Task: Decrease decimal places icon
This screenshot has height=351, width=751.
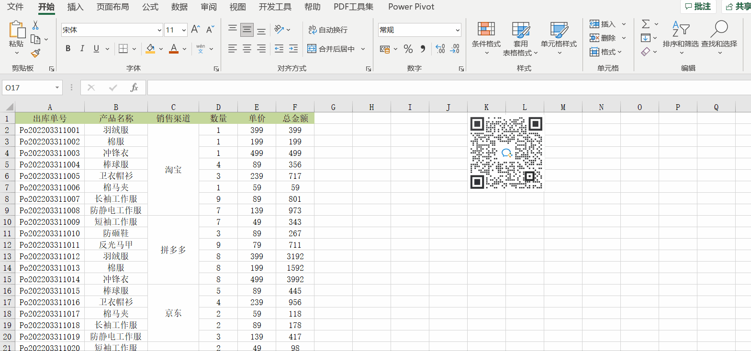Action: (455, 49)
